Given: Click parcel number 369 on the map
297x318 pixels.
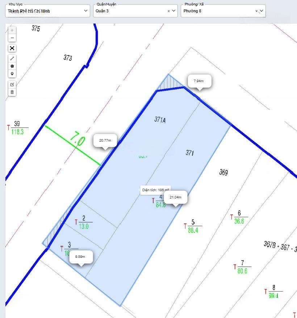Looking at the screenshot, I should (x=223, y=172).
